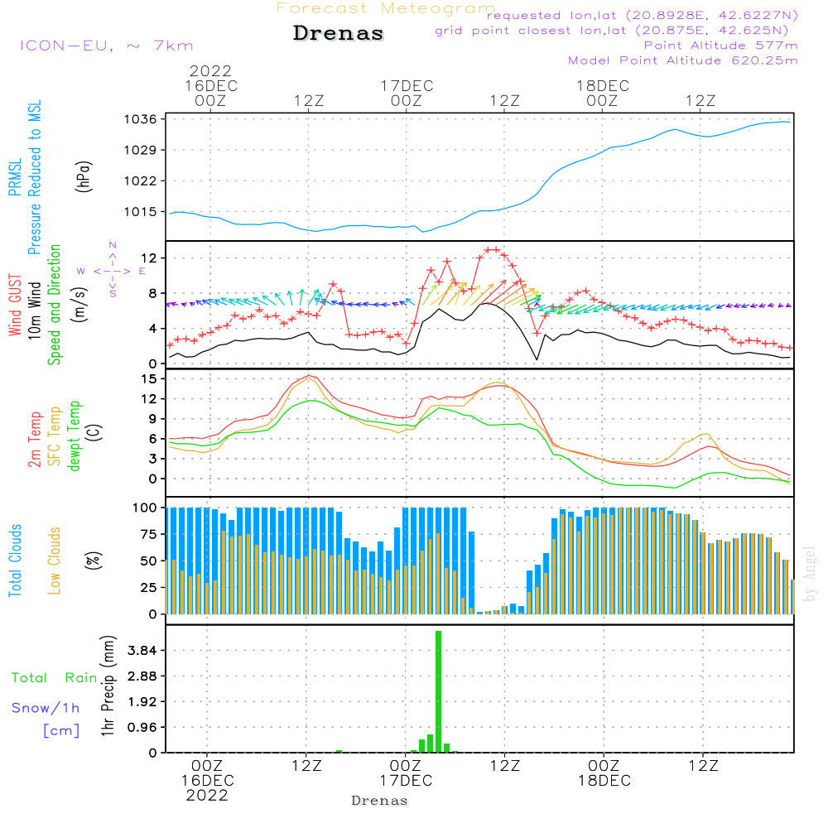This screenshot has width=828, height=828.
Task: Click the top '18DEC 00Z' time label
Action: click(603, 94)
